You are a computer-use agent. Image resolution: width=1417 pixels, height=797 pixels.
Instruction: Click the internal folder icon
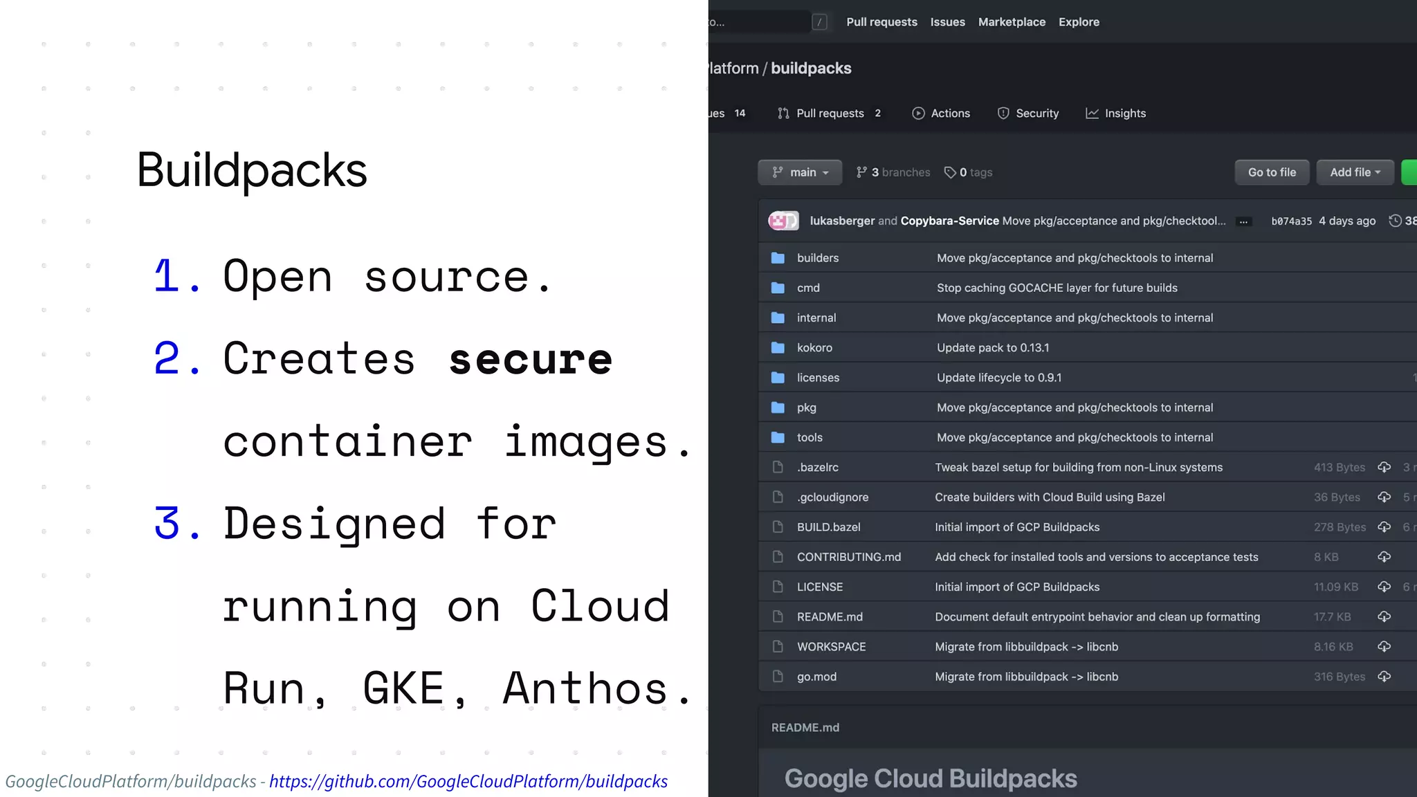coord(778,318)
